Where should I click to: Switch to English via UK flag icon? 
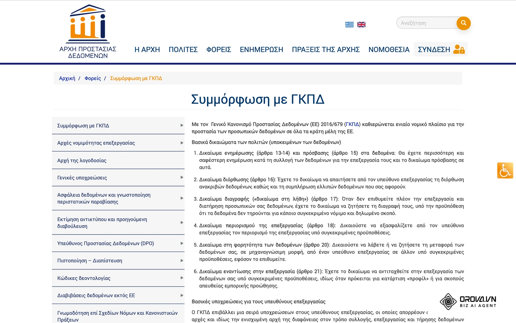coord(361,25)
